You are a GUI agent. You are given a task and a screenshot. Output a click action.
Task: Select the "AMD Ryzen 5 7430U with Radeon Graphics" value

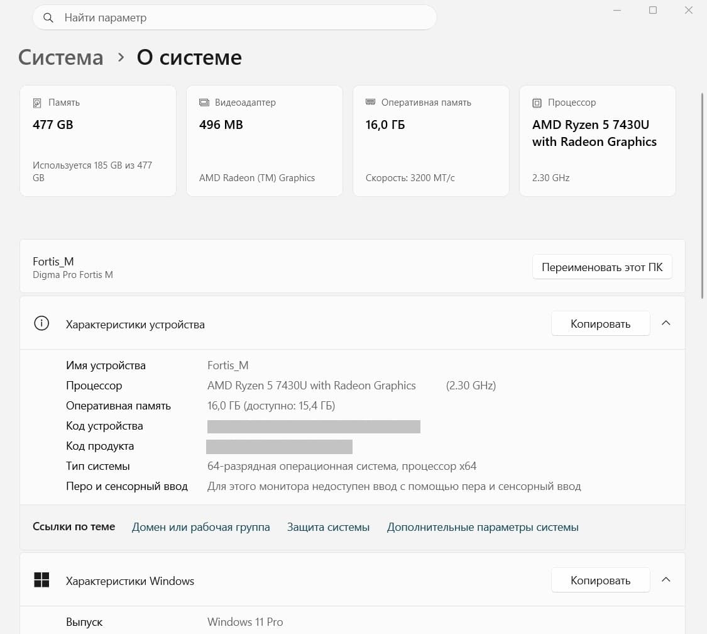coord(312,386)
